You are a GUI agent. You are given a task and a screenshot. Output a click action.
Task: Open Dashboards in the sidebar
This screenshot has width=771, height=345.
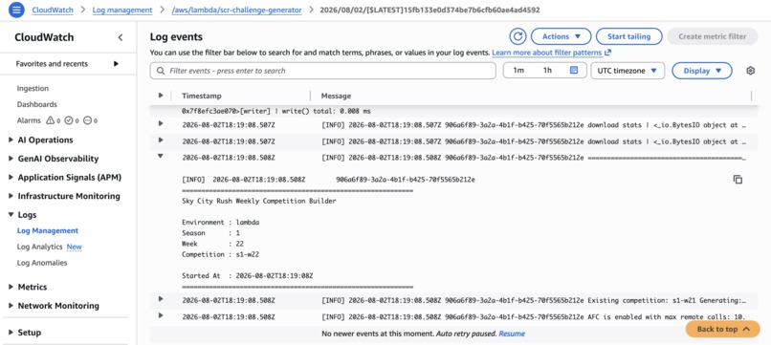[37, 104]
